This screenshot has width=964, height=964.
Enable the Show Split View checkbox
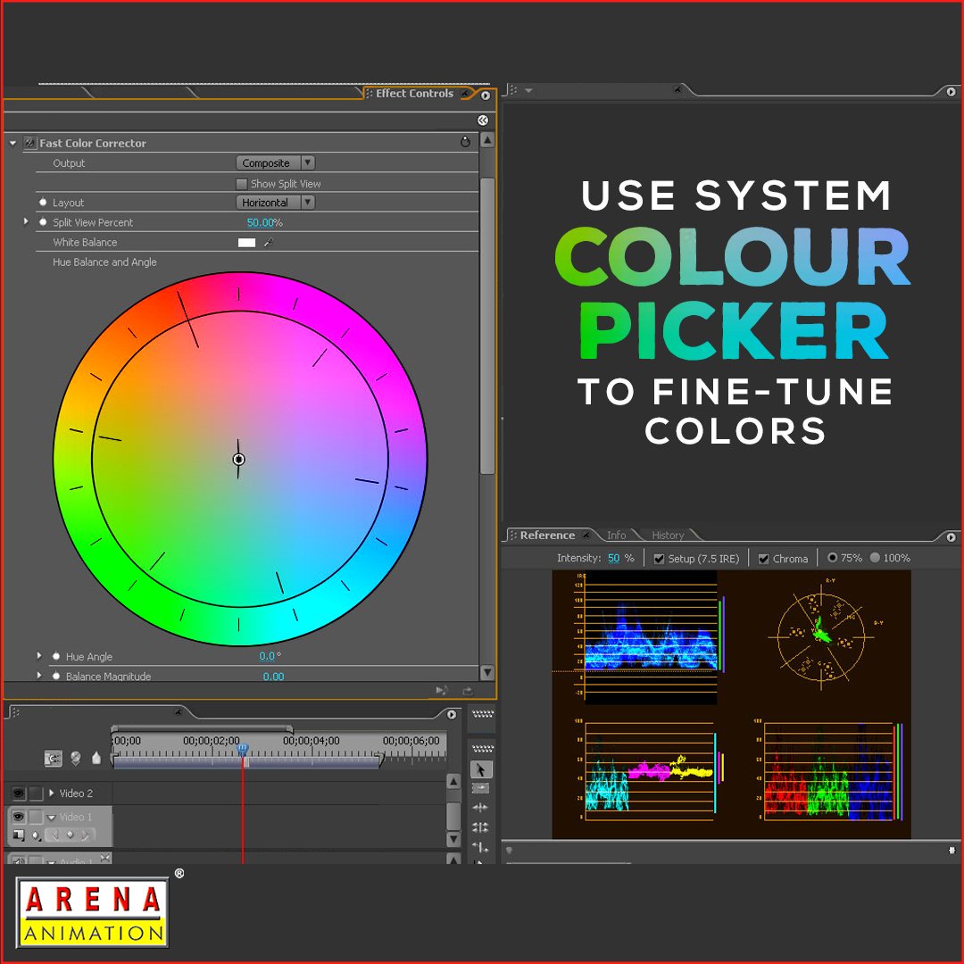[242, 183]
